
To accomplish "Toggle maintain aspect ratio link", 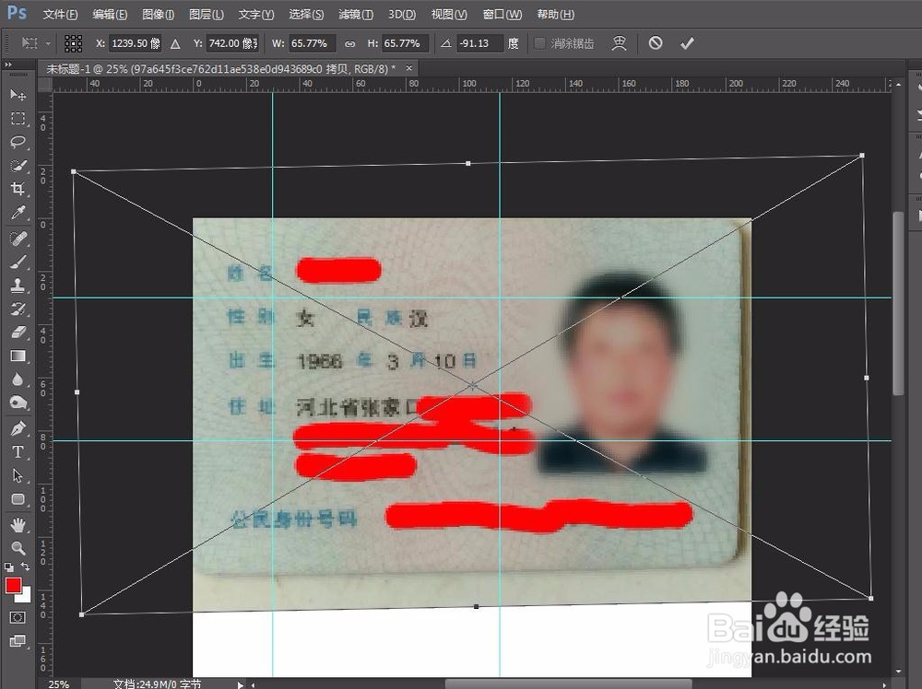I will click(349, 43).
